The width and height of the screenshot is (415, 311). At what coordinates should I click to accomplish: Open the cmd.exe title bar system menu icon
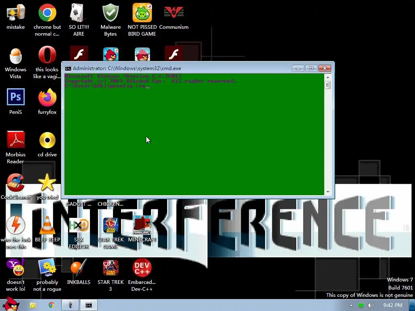pos(68,68)
